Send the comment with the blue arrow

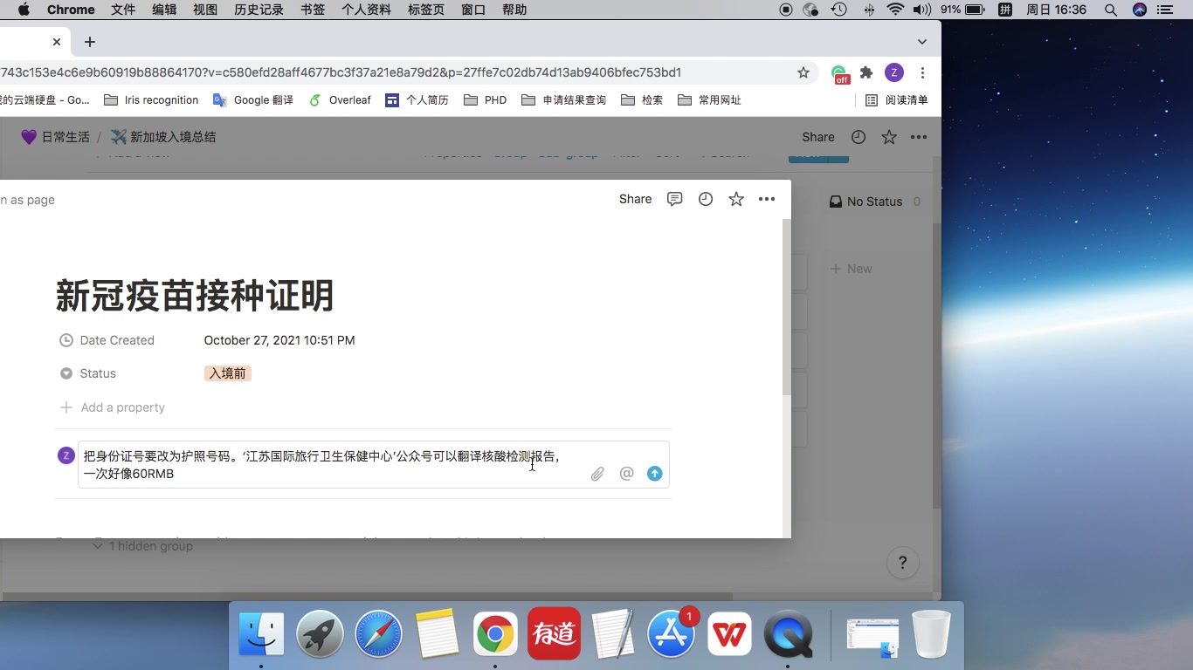point(655,474)
